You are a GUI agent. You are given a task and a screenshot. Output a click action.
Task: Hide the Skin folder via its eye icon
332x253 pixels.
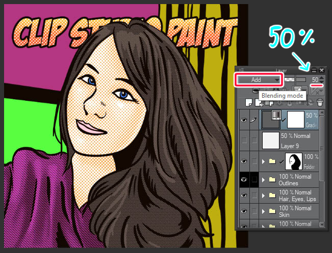point(244,211)
